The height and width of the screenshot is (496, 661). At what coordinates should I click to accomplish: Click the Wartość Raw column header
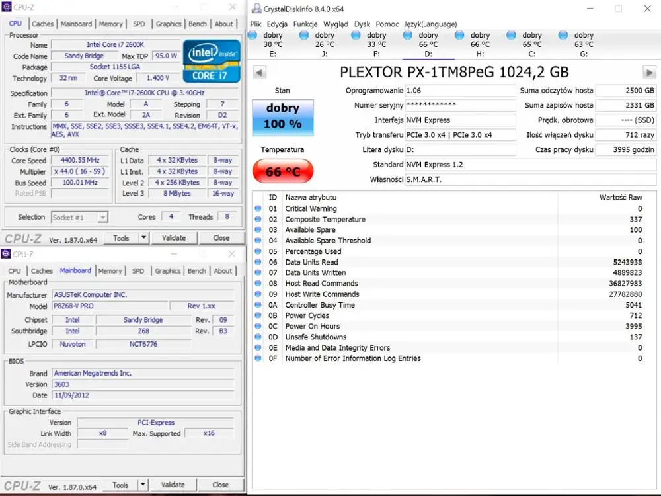pos(621,197)
